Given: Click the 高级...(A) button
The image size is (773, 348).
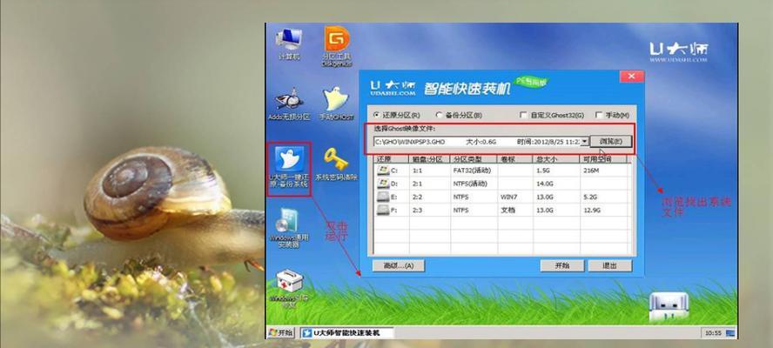Looking at the screenshot, I should 399,265.
